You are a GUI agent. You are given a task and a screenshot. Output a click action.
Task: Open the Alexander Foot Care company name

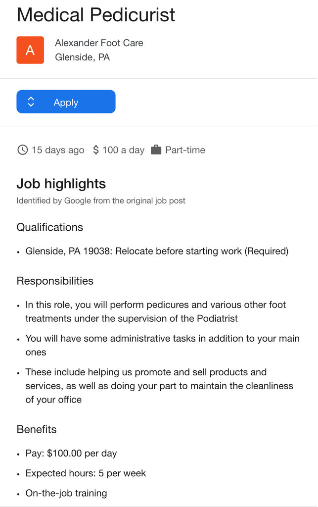pyautogui.click(x=99, y=43)
